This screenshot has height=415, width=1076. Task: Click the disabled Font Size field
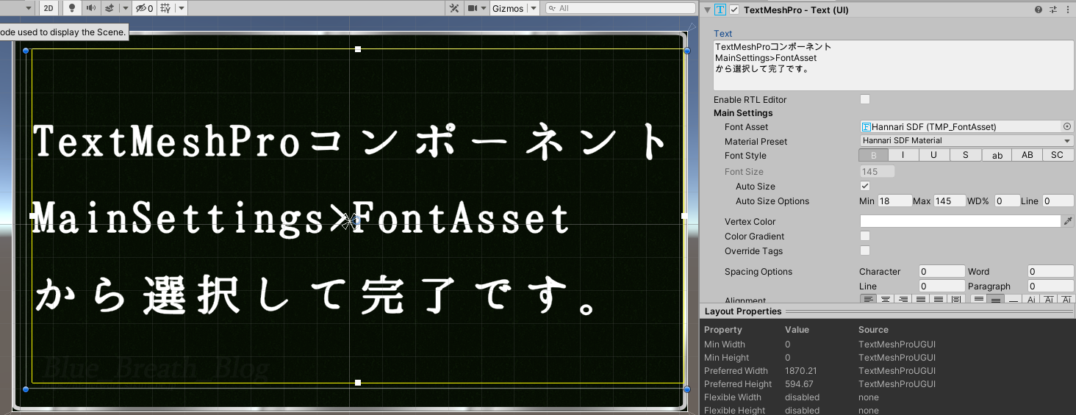[x=877, y=171]
